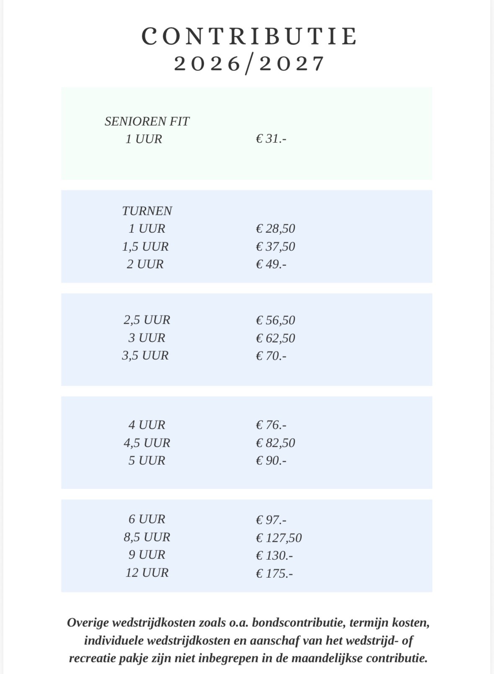Click the € 127,50 price
494x674 pixels.
pos(279,538)
